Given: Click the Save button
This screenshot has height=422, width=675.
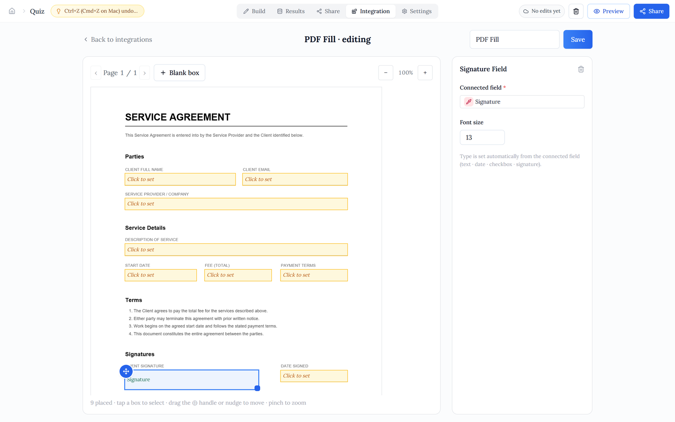Looking at the screenshot, I should tap(578, 39).
